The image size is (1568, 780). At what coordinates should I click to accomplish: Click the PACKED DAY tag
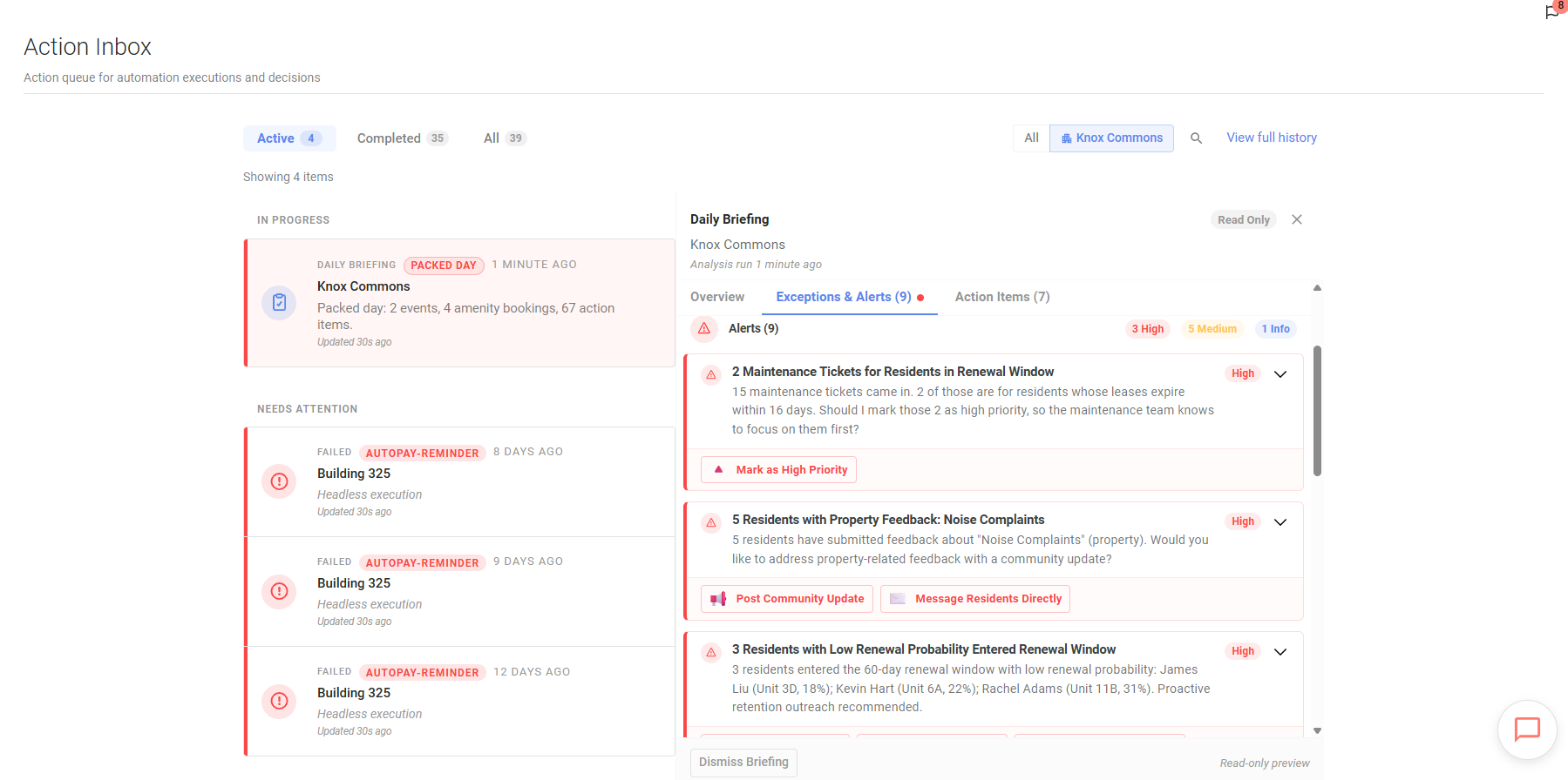[444, 266]
